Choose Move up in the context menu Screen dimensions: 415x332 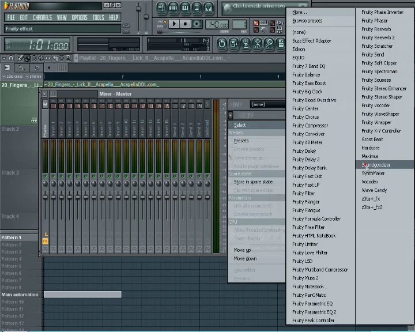(x=256, y=250)
